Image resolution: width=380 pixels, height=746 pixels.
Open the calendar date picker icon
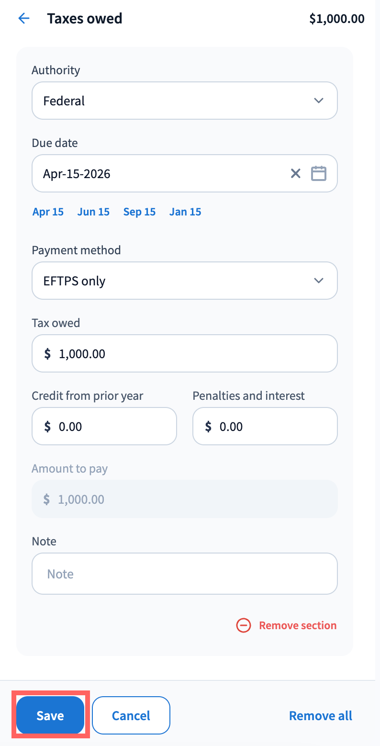click(x=319, y=173)
